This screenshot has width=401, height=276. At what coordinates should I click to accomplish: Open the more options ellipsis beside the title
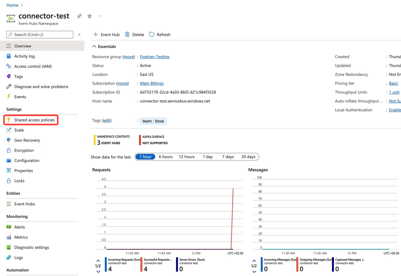click(100, 16)
